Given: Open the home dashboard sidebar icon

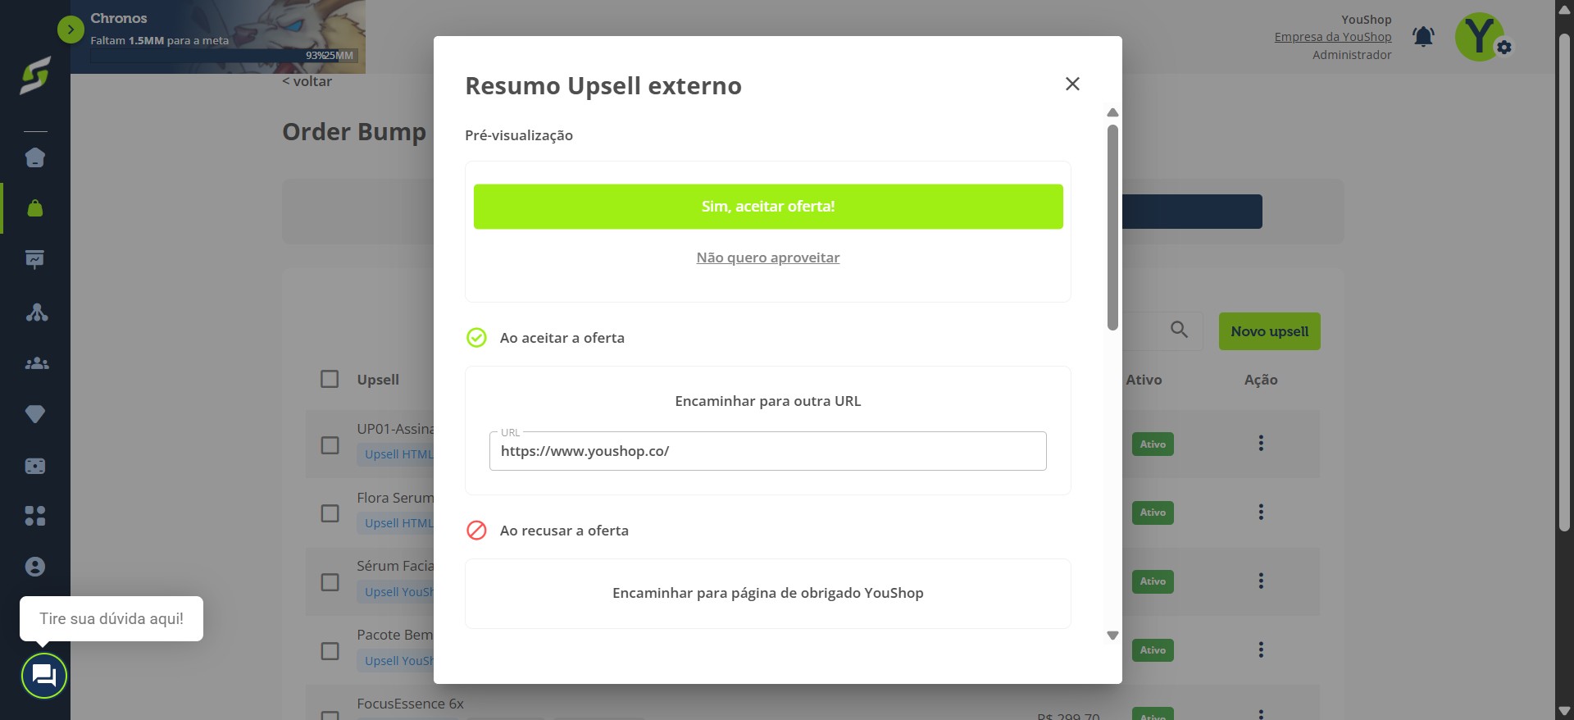Looking at the screenshot, I should (x=35, y=157).
